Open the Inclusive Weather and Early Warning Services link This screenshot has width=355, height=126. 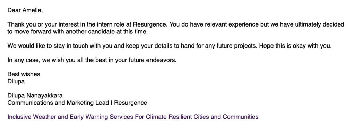(x=133, y=117)
